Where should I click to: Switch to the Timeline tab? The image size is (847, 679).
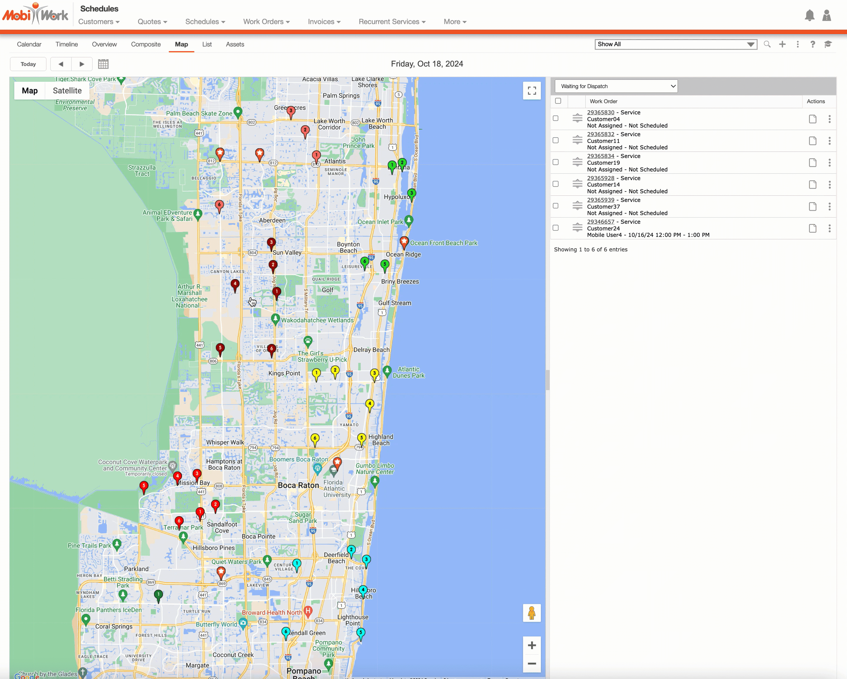coord(66,45)
